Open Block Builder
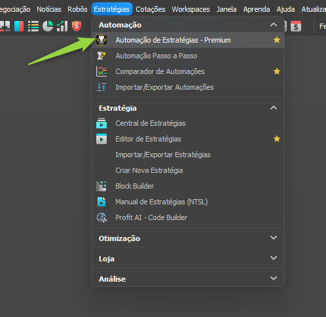This screenshot has height=317, width=326. tap(188, 186)
